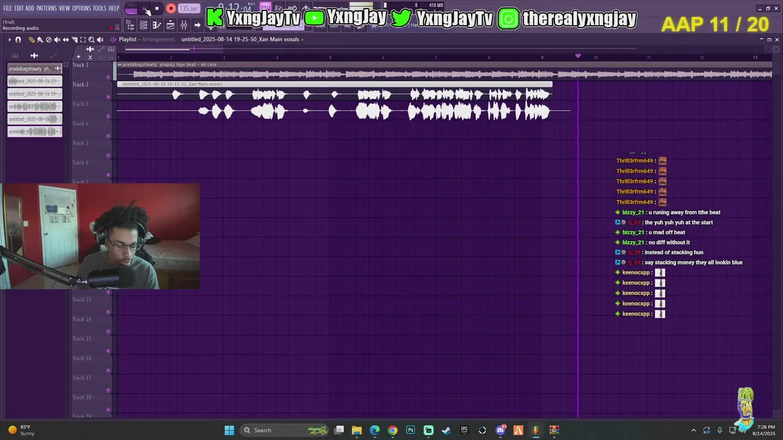Viewport: 783px width, 440px height.
Task: Open the OPTIONS menu
Action: click(x=81, y=8)
